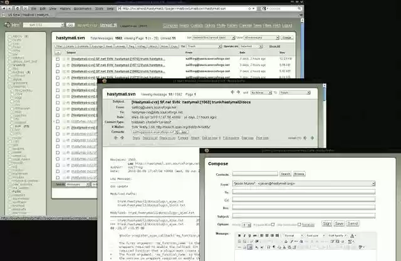Go to previous message using the top left arrow in message window

[x=232, y=92]
